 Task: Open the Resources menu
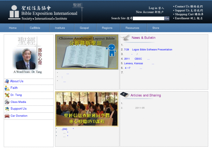132,28
